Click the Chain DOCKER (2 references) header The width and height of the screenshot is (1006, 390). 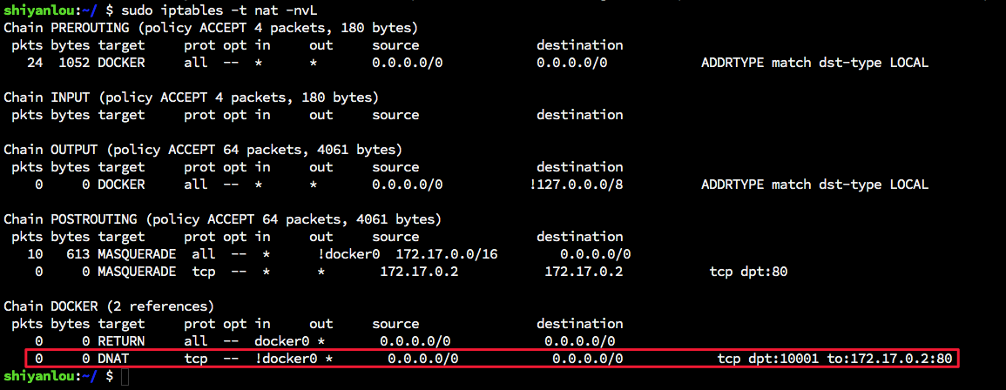coord(109,306)
